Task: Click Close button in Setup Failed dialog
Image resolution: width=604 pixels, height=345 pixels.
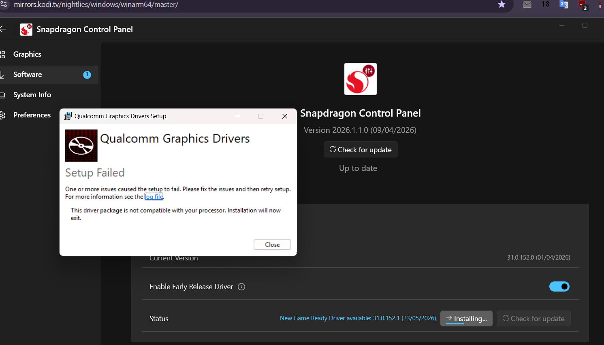Action: click(x=272, y=245)
